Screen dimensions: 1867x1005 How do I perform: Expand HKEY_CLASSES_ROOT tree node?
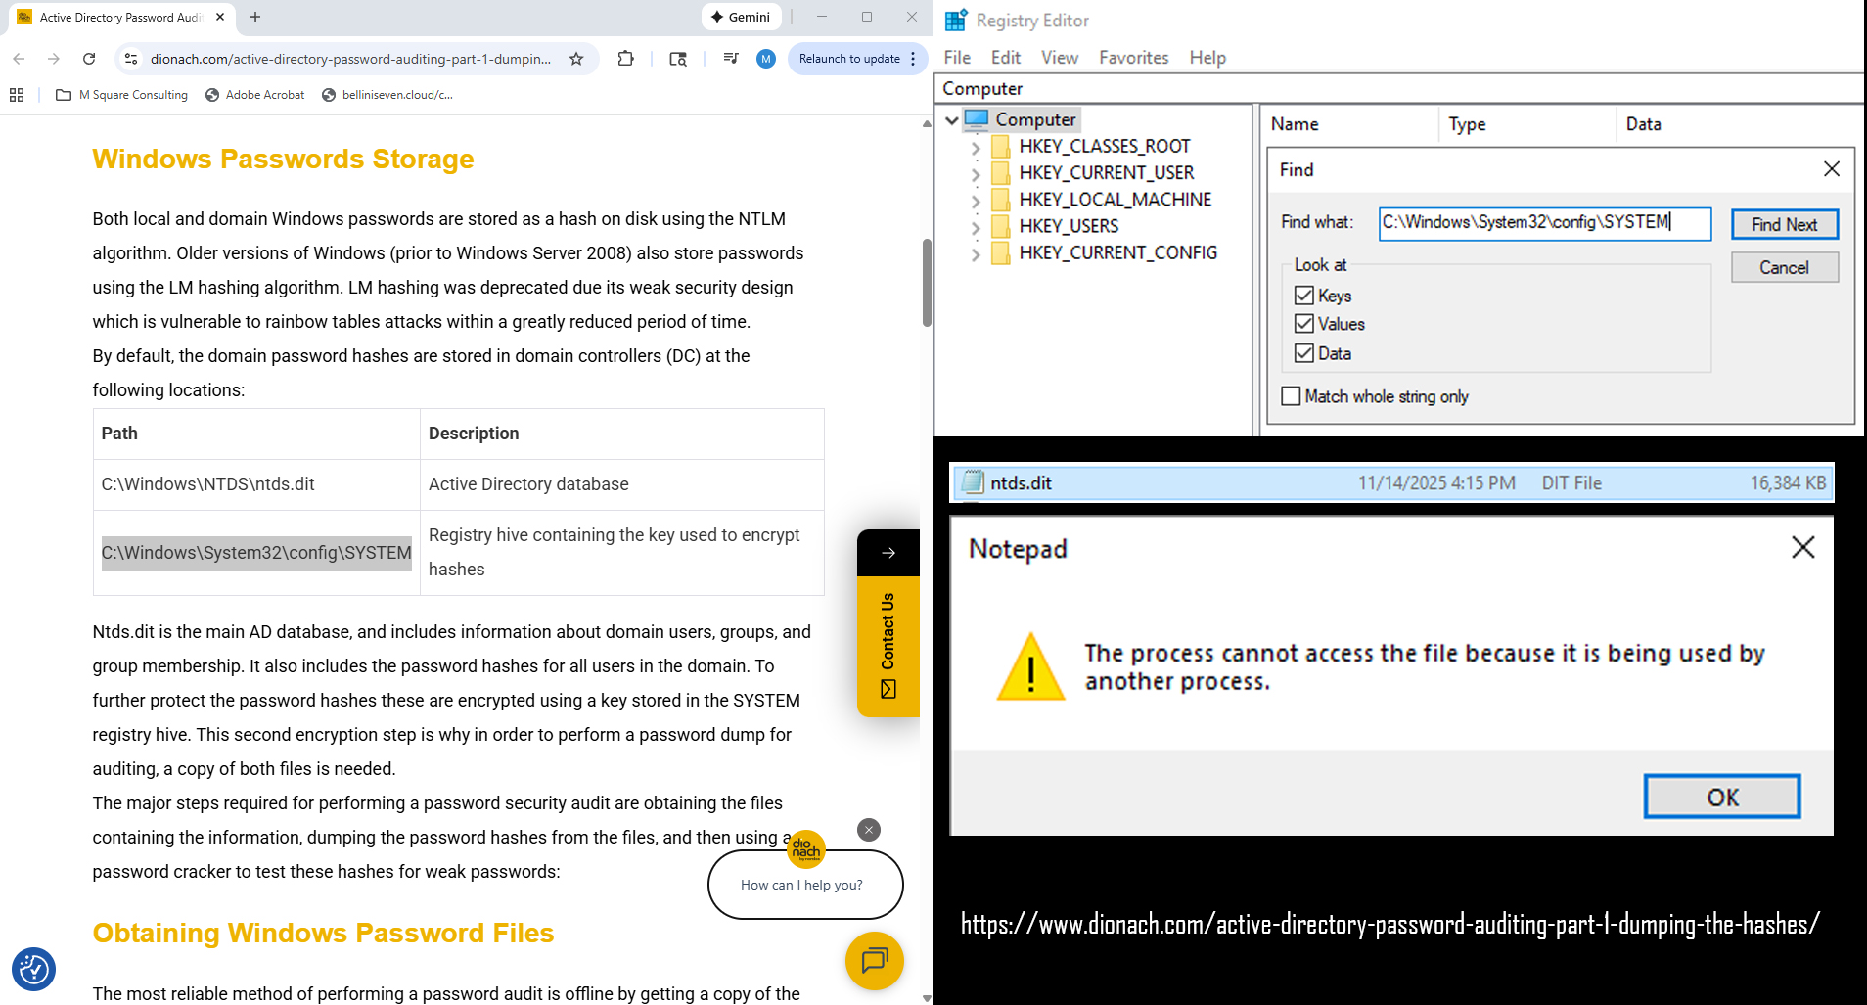pos(976,148)
